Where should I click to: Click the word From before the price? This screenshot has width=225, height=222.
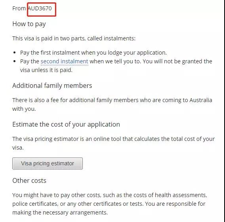(x=19, y=8)
